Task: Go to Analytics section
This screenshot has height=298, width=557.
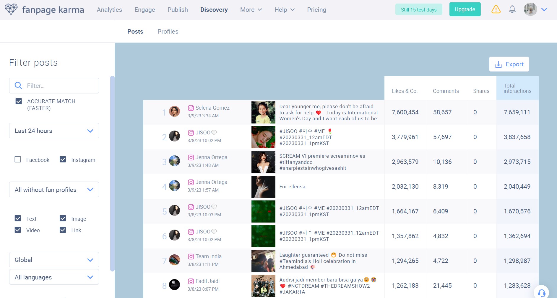Action: click(109, 10)
